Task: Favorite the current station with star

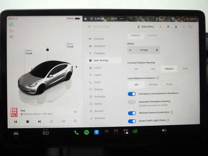Action: click(x=51, y=121)
